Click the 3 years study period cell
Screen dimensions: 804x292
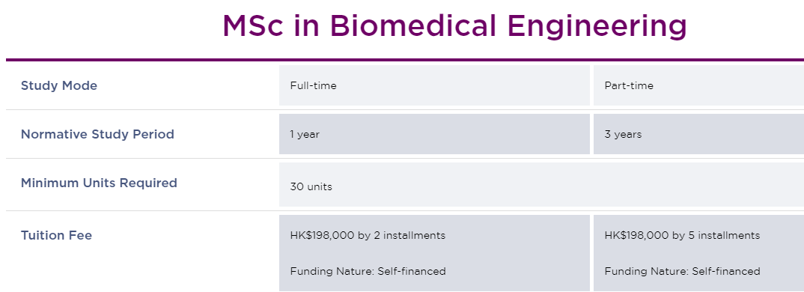pyautogui.click(x=698, y=134)
